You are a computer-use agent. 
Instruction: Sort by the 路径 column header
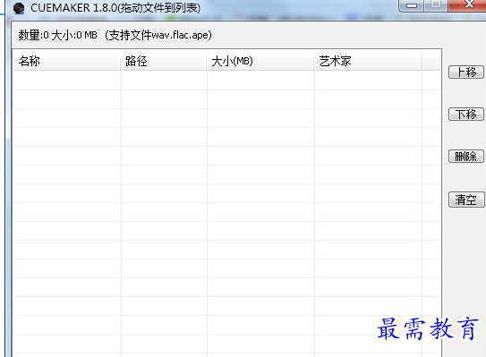[164, 61]
